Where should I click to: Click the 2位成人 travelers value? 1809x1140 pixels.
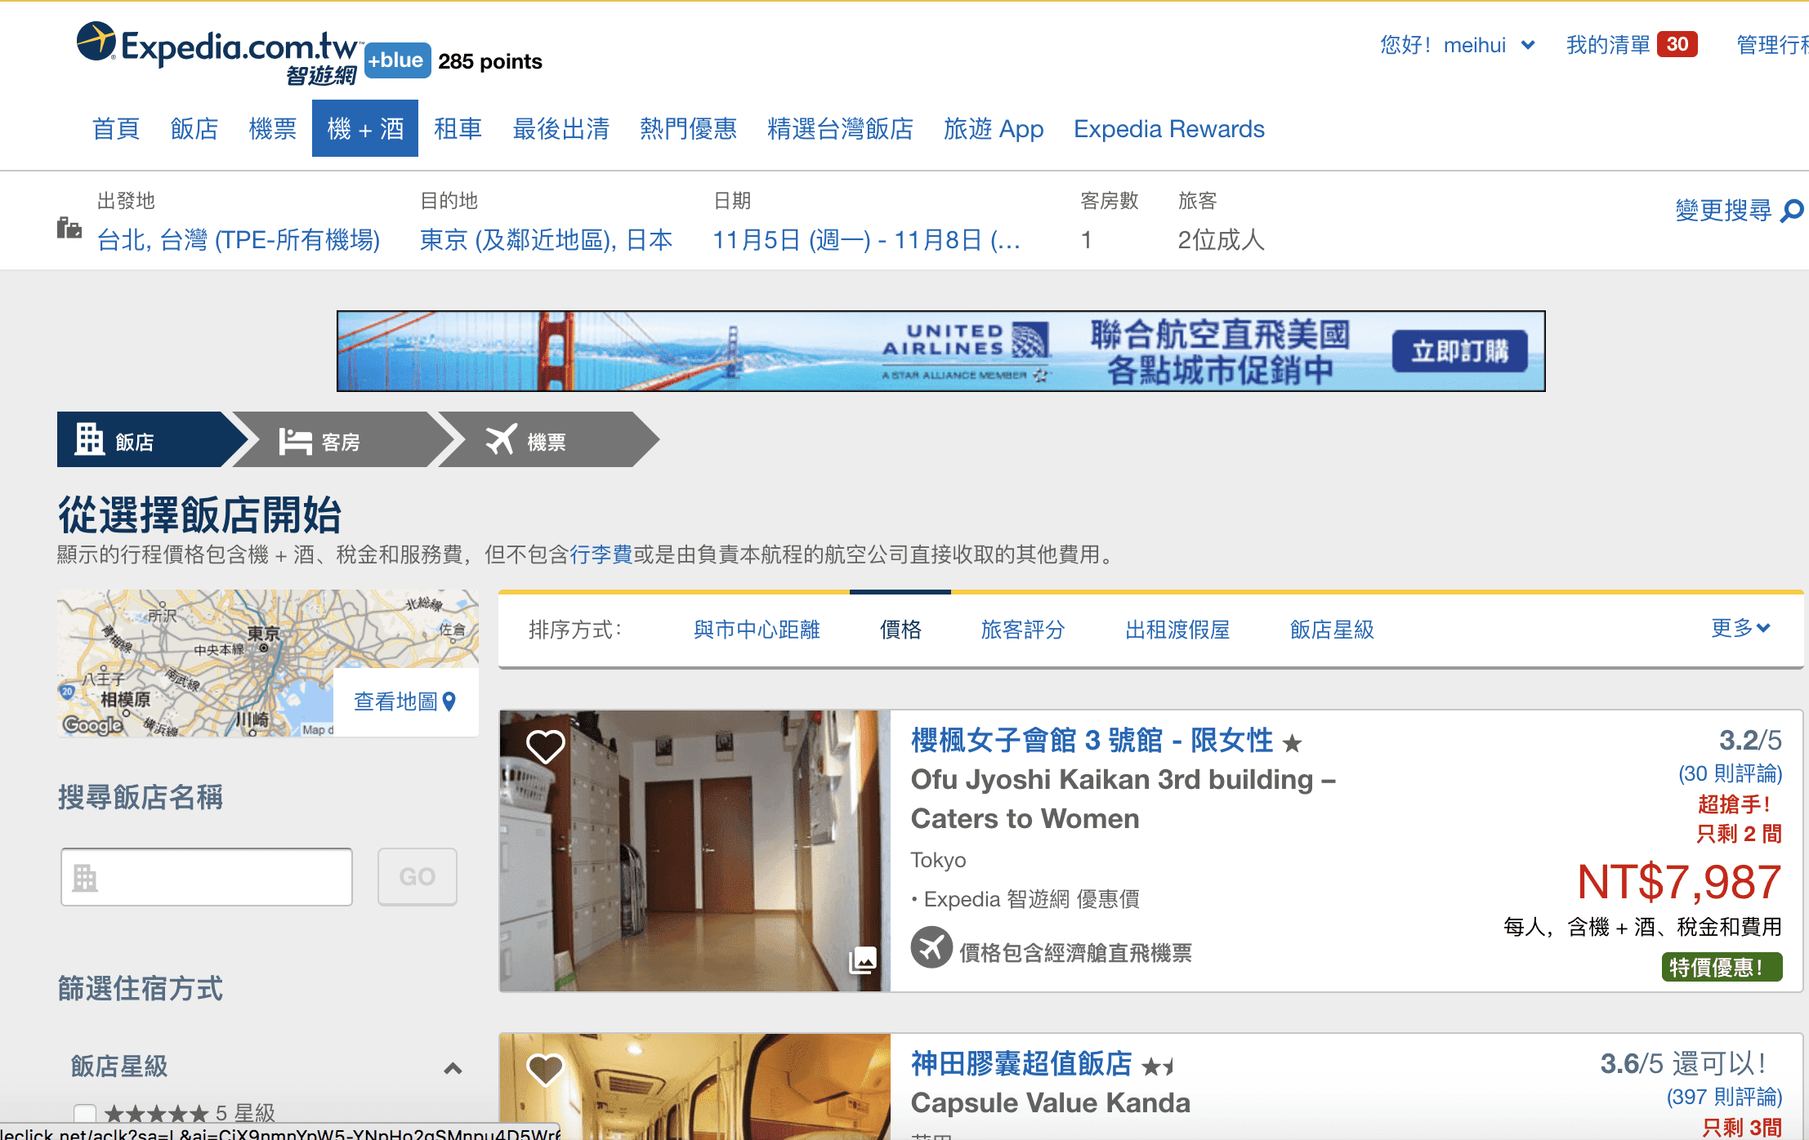click(x=1222, y=240)
